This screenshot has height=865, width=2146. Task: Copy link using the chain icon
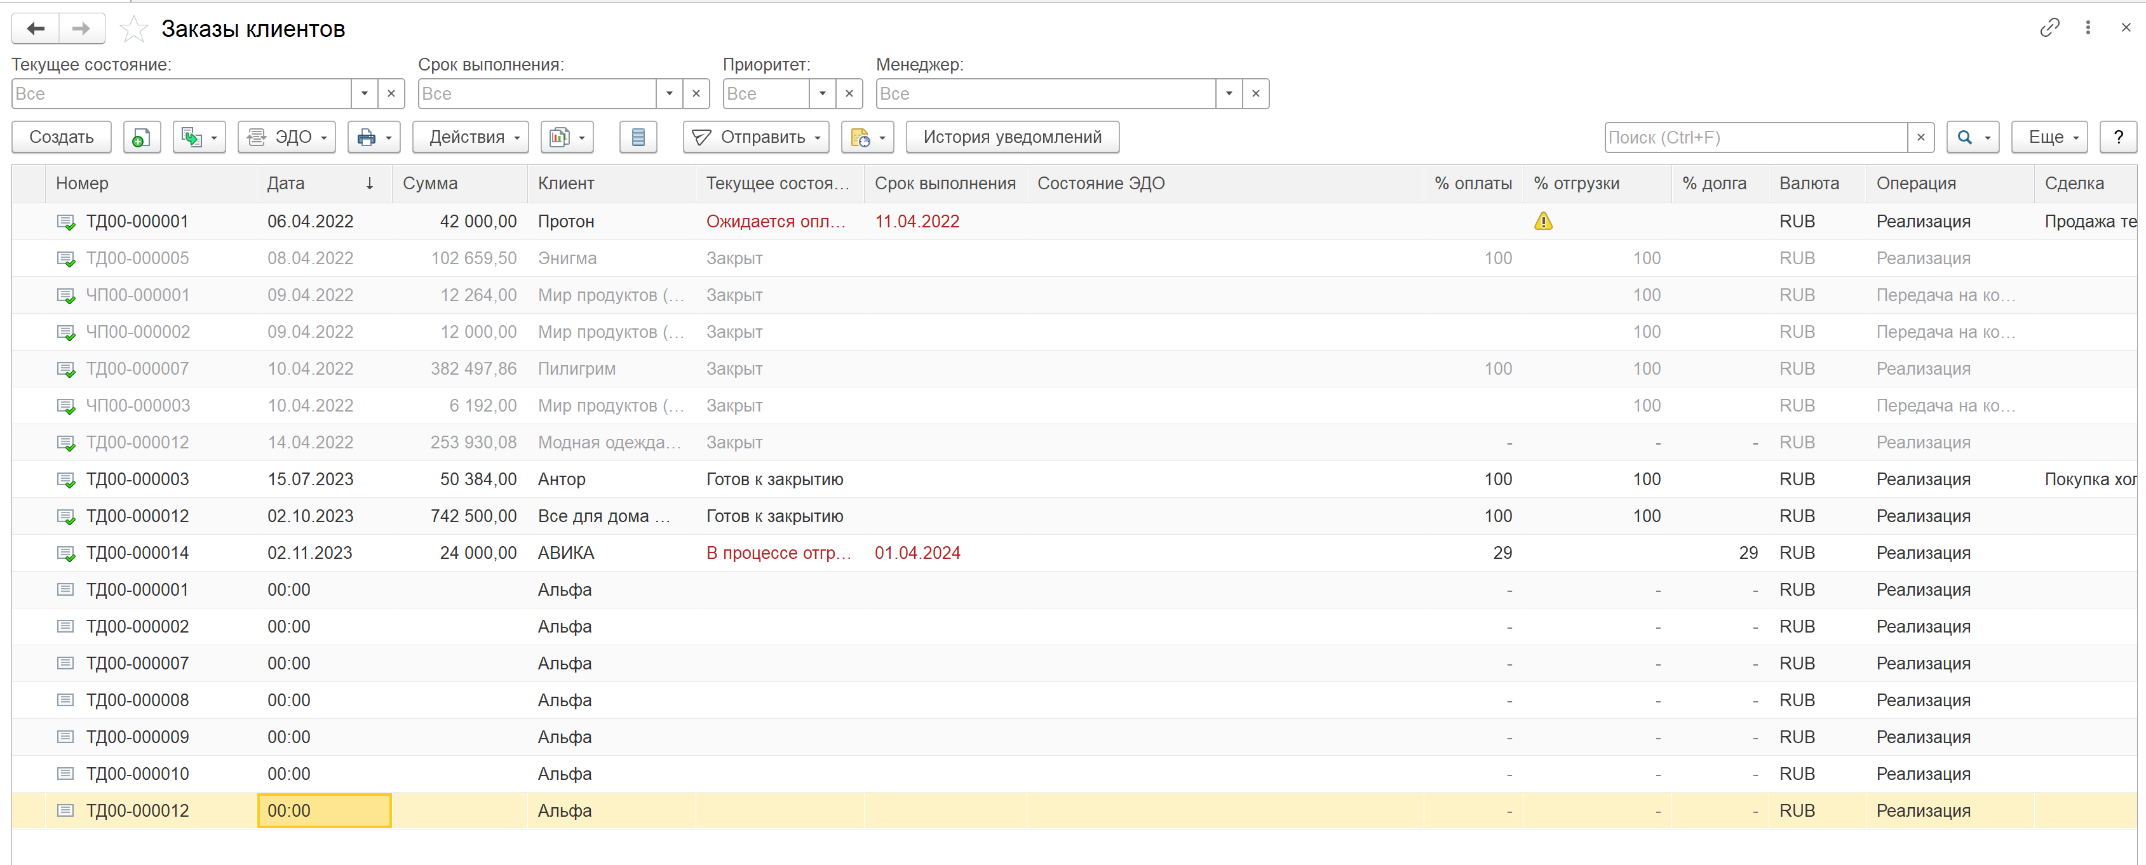(x=2049, y=27)
